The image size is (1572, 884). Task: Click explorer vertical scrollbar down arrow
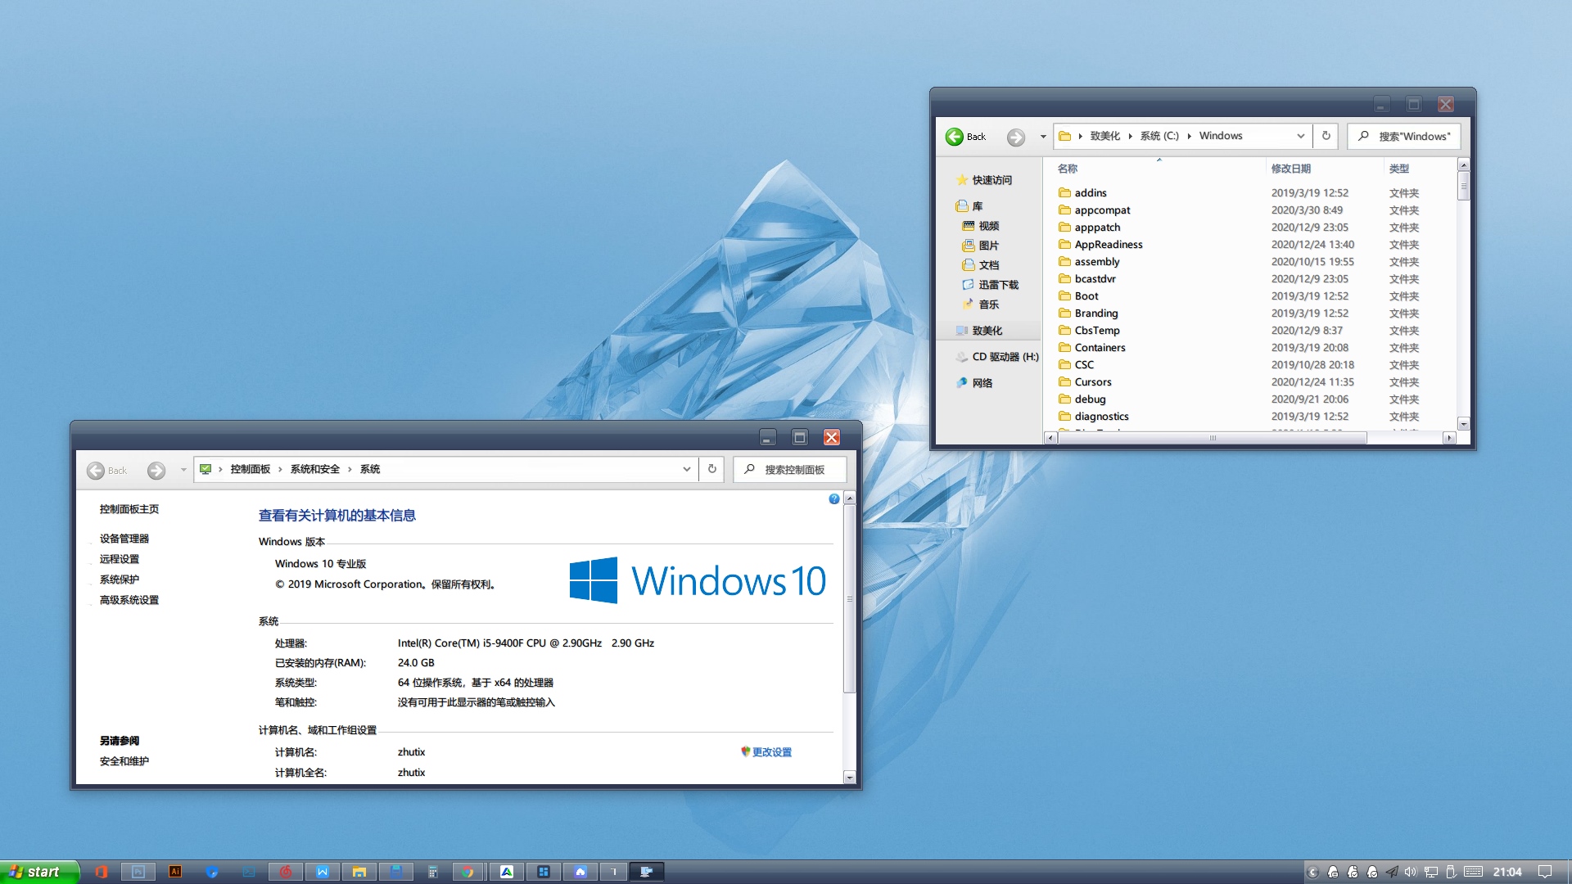coord(1464,424)
